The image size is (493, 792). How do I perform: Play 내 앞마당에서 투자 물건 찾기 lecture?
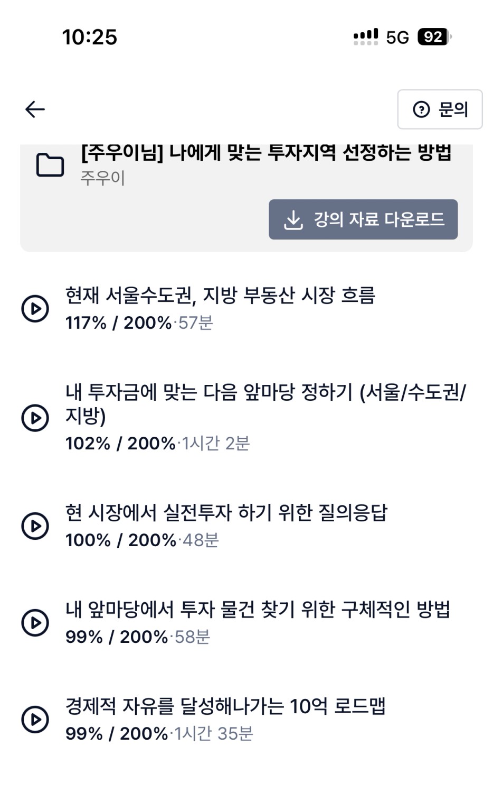[x=35, y=622]
